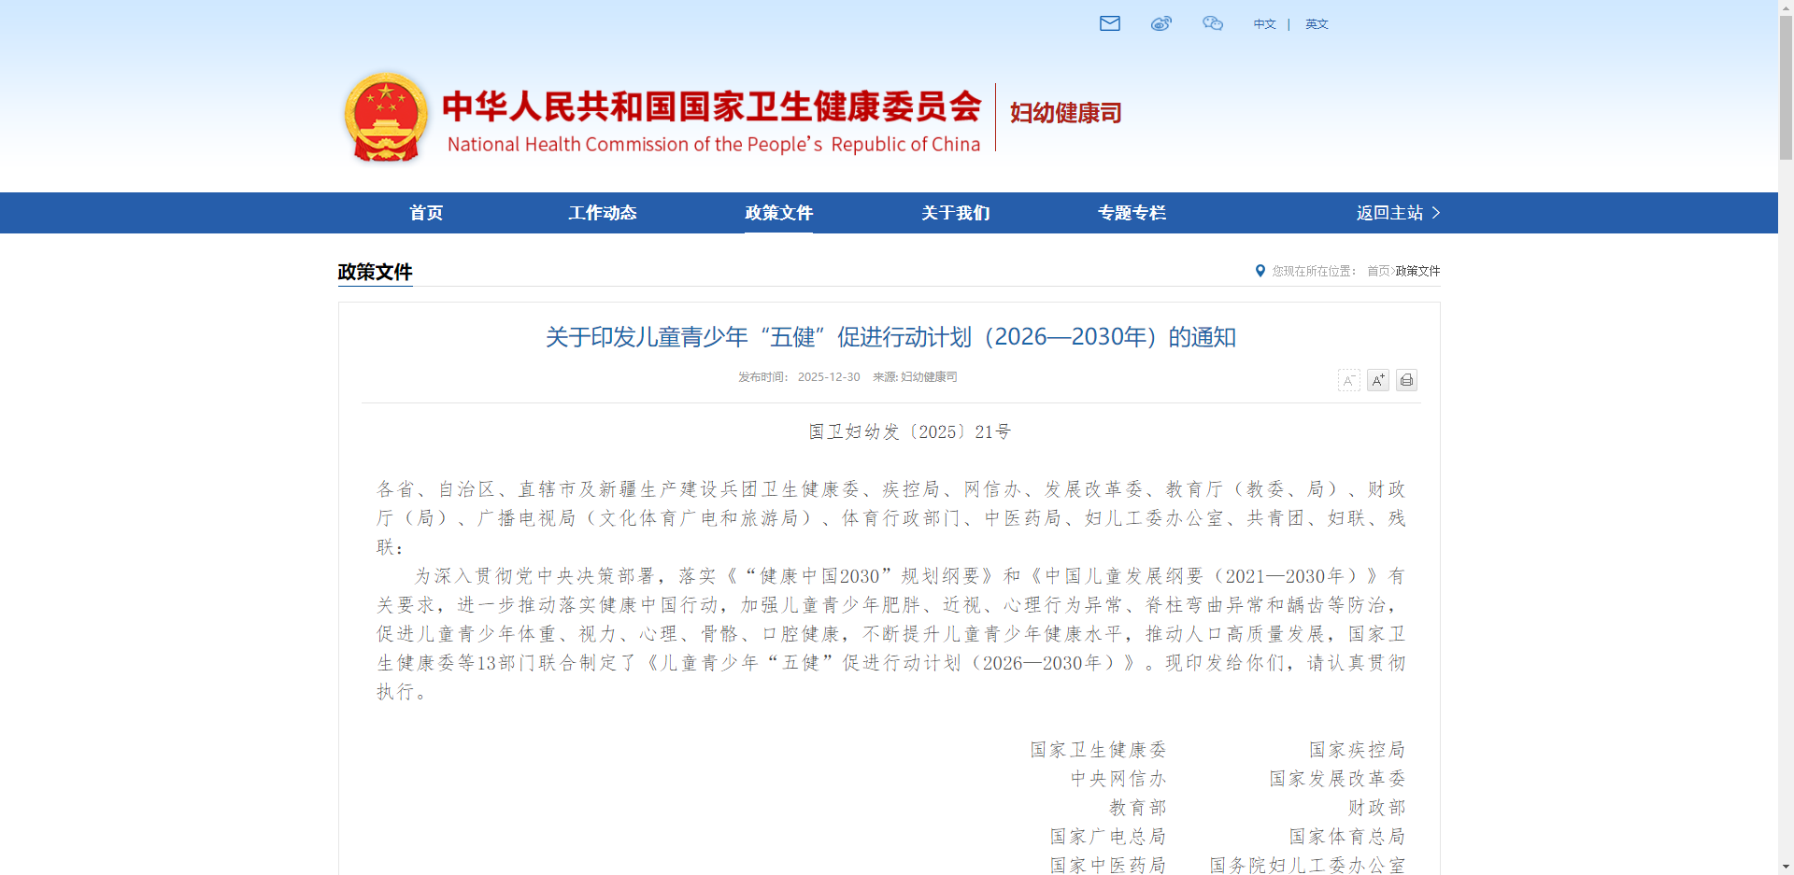Switch language to 英文

pyautogui.click(x=1317, y=24)
